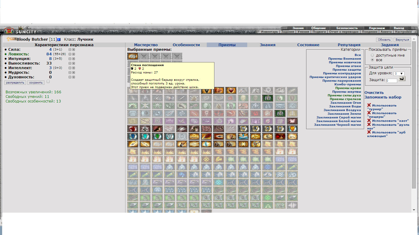419x235 pixels.
Task: Open Настройки in the submenu bar
Action: point(403,32)
